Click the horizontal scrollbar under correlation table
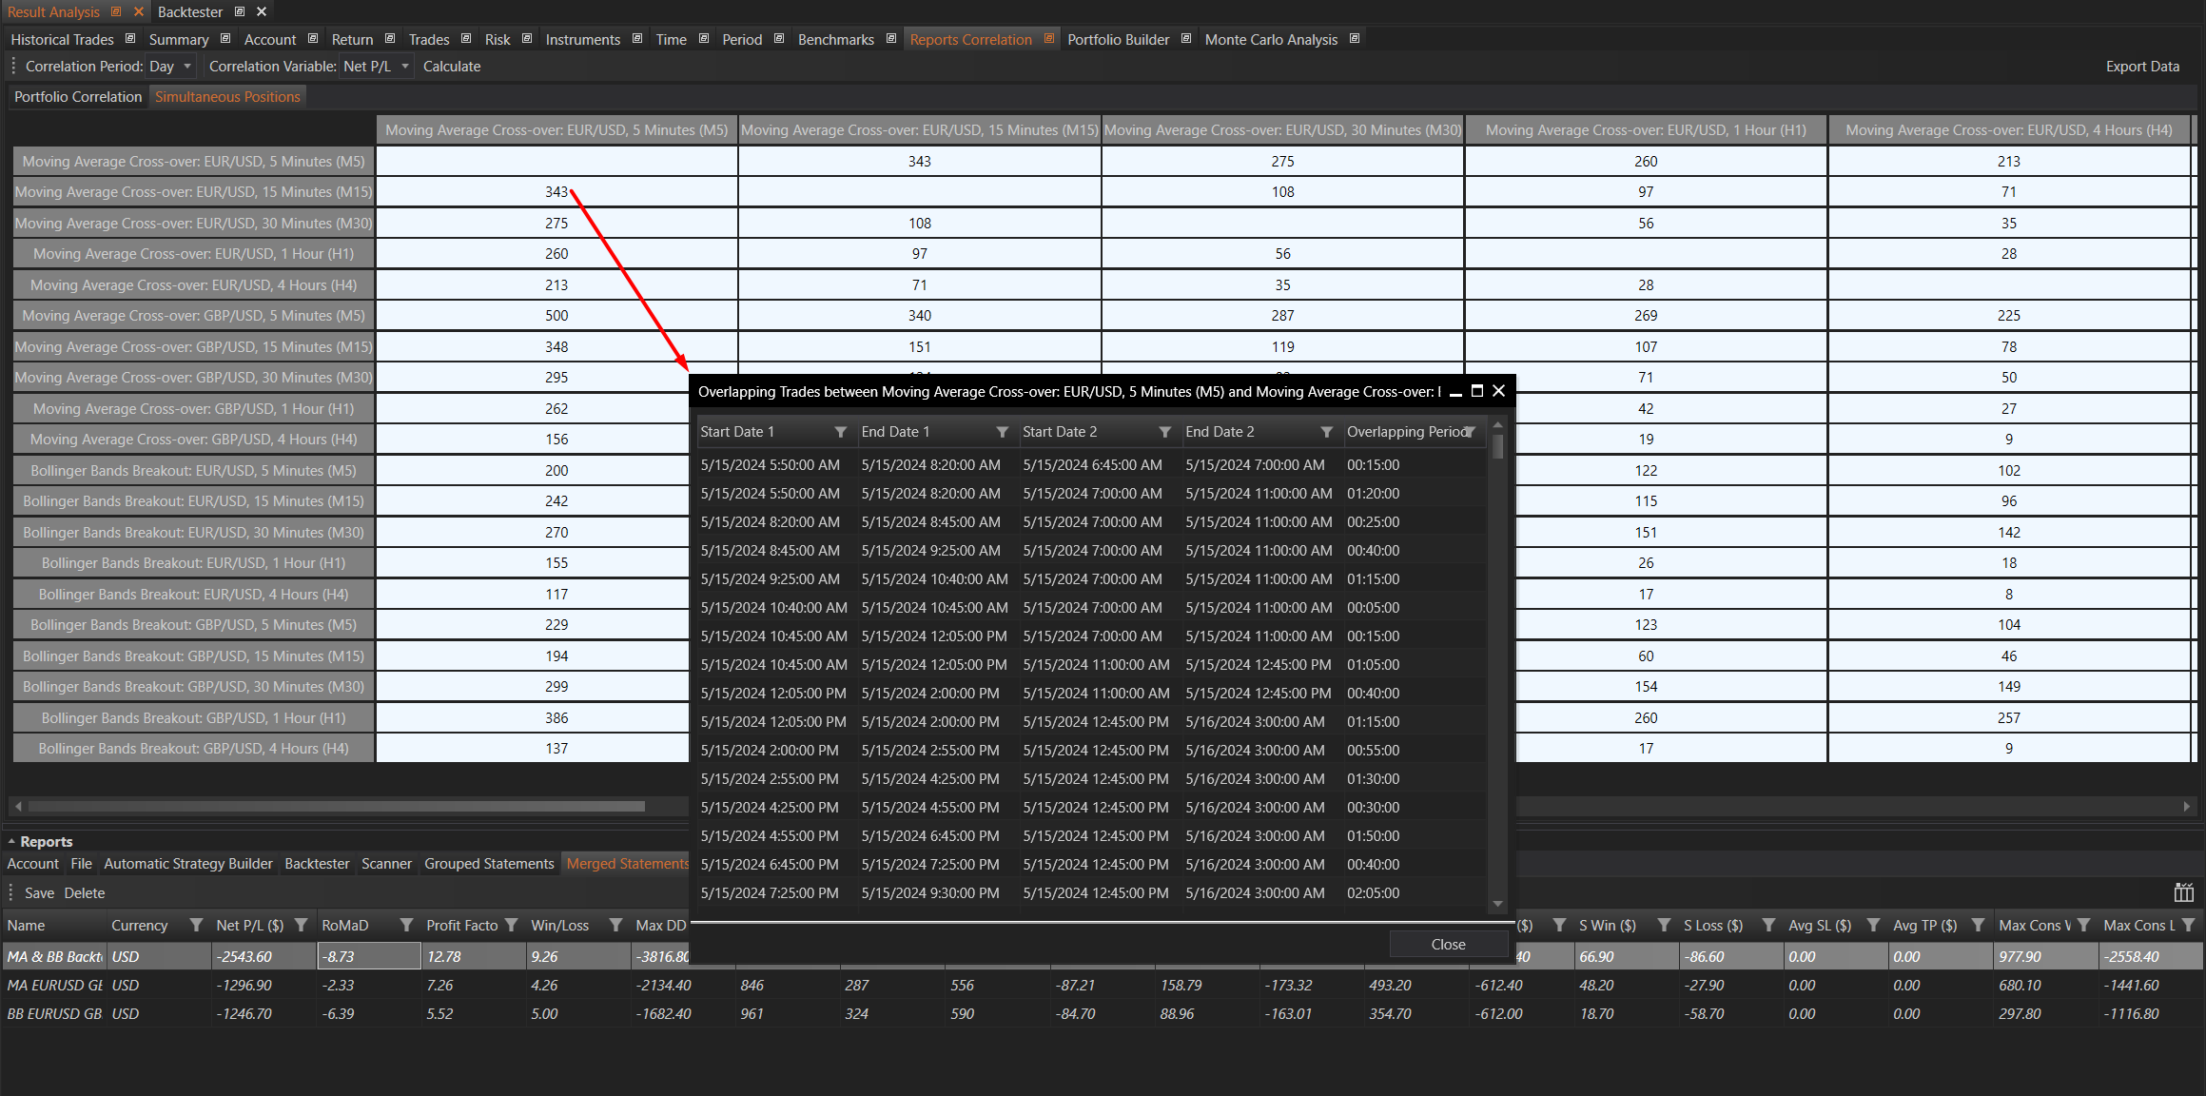2206x1096 pixels. [x=336, y=806]
